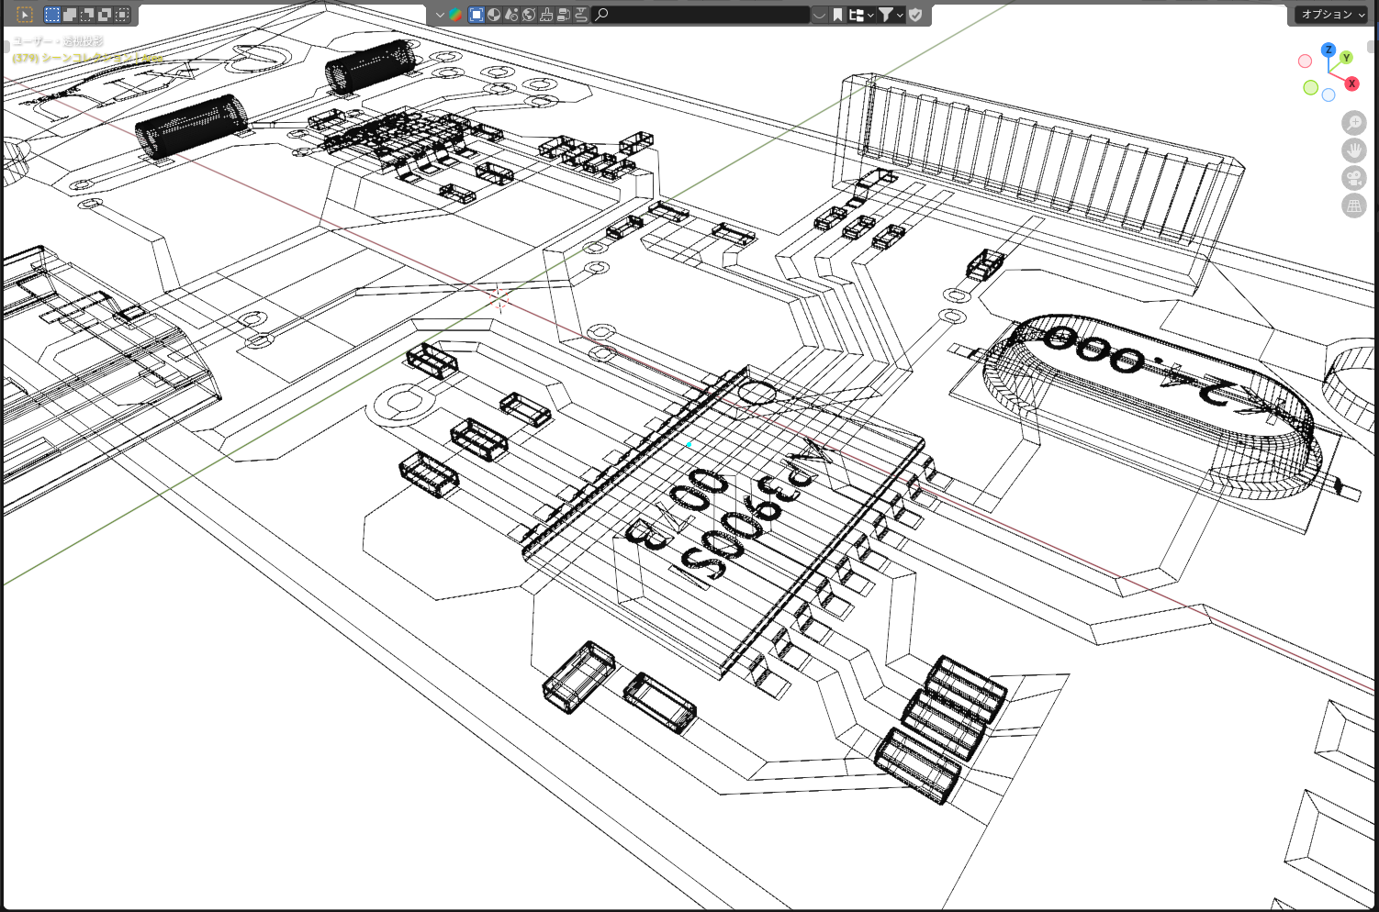Toggle camera view with camera icon

click(x=1354, y=178)
